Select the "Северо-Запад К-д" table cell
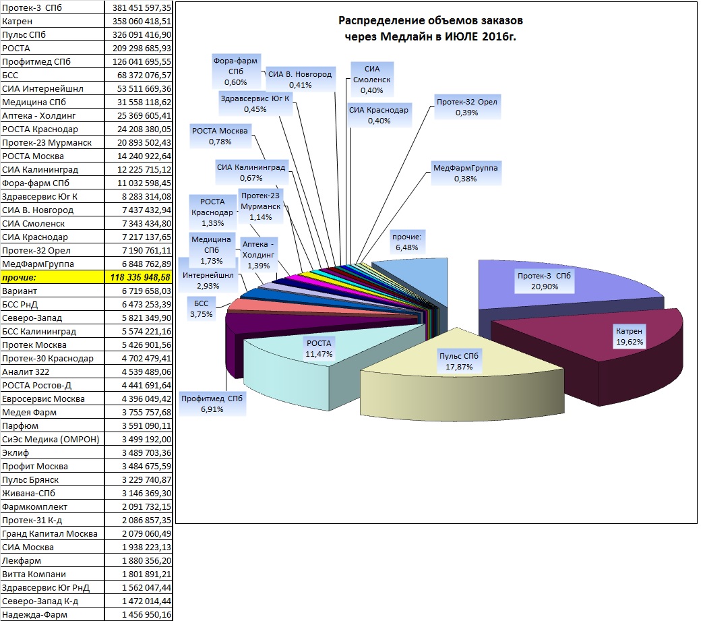This screenshot has height=621, width=703. (x=53, y=600)
